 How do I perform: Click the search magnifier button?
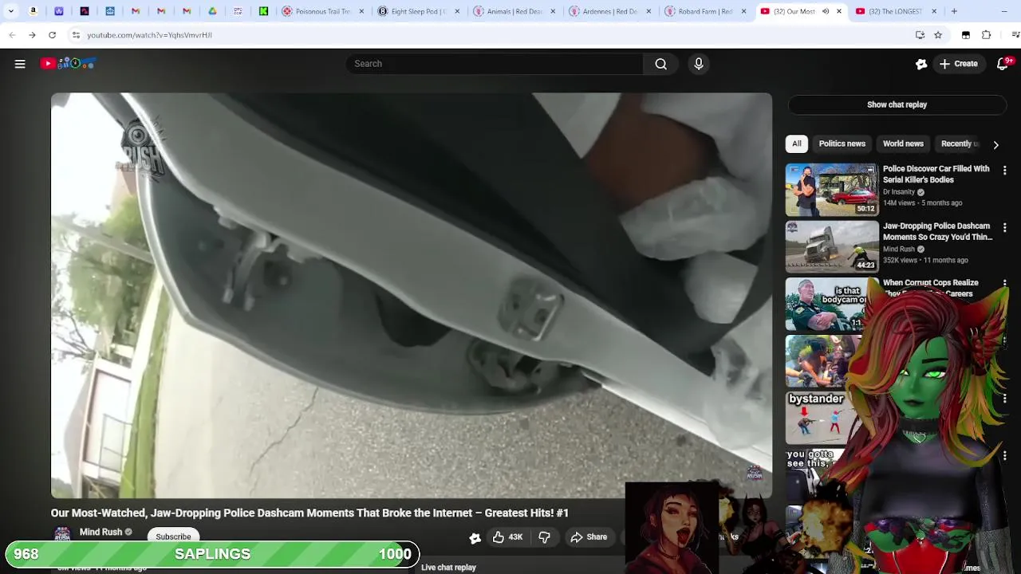660,64
